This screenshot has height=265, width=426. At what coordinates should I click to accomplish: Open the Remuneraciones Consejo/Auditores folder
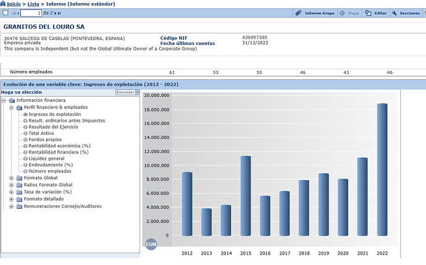19,206
